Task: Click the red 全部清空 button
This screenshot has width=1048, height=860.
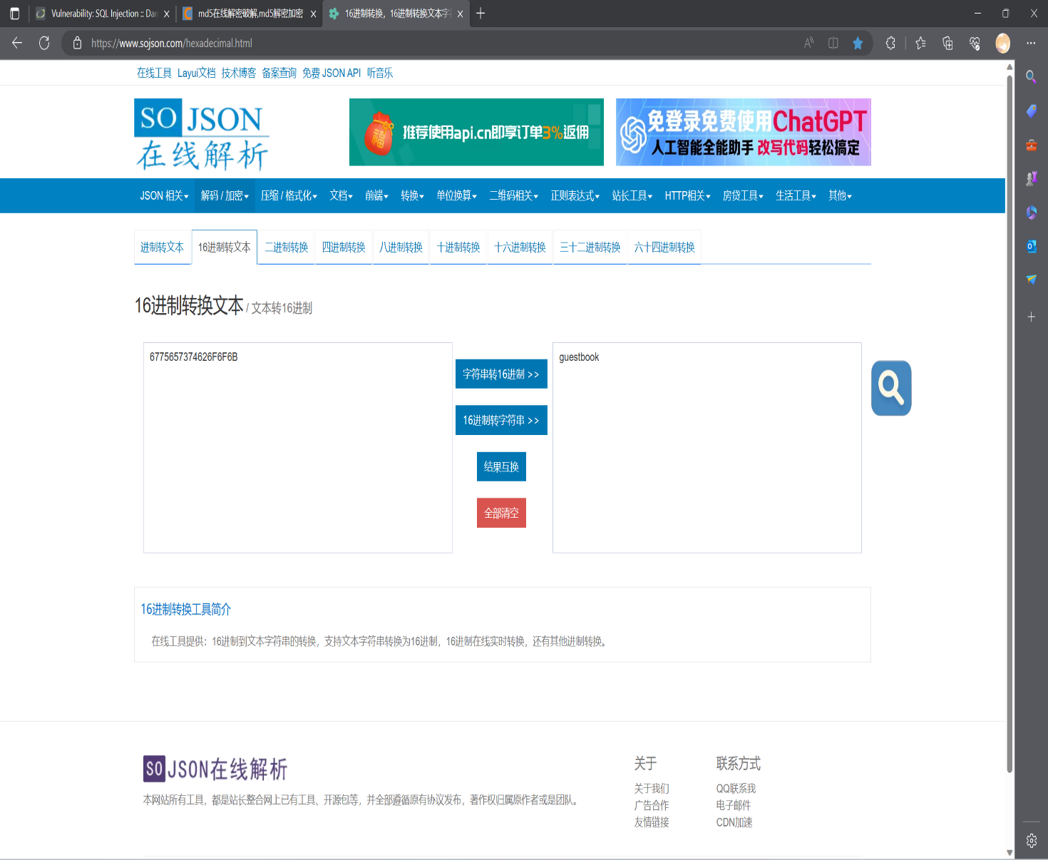Action: [x=501, y=513]
